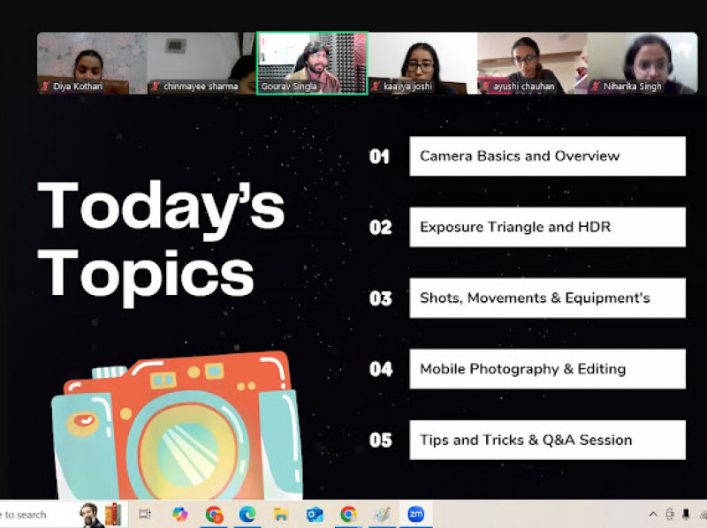The width and height of the screenshot is (707, 528).
Task: Open the Zoom app in the taskbar
Action: (x=416, y=514)
